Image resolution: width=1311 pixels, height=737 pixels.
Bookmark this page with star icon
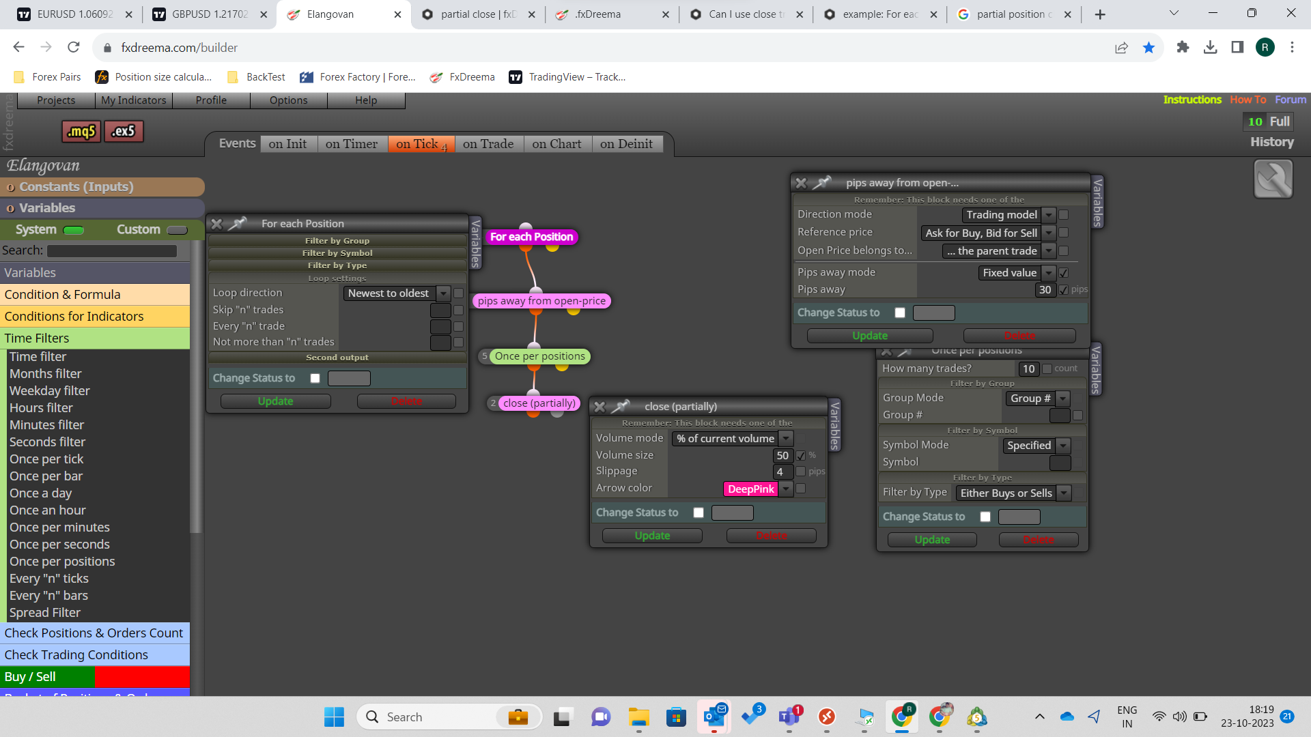pos(1148,47)
